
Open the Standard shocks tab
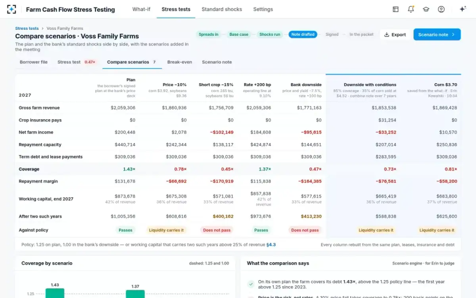pos(222,9)
